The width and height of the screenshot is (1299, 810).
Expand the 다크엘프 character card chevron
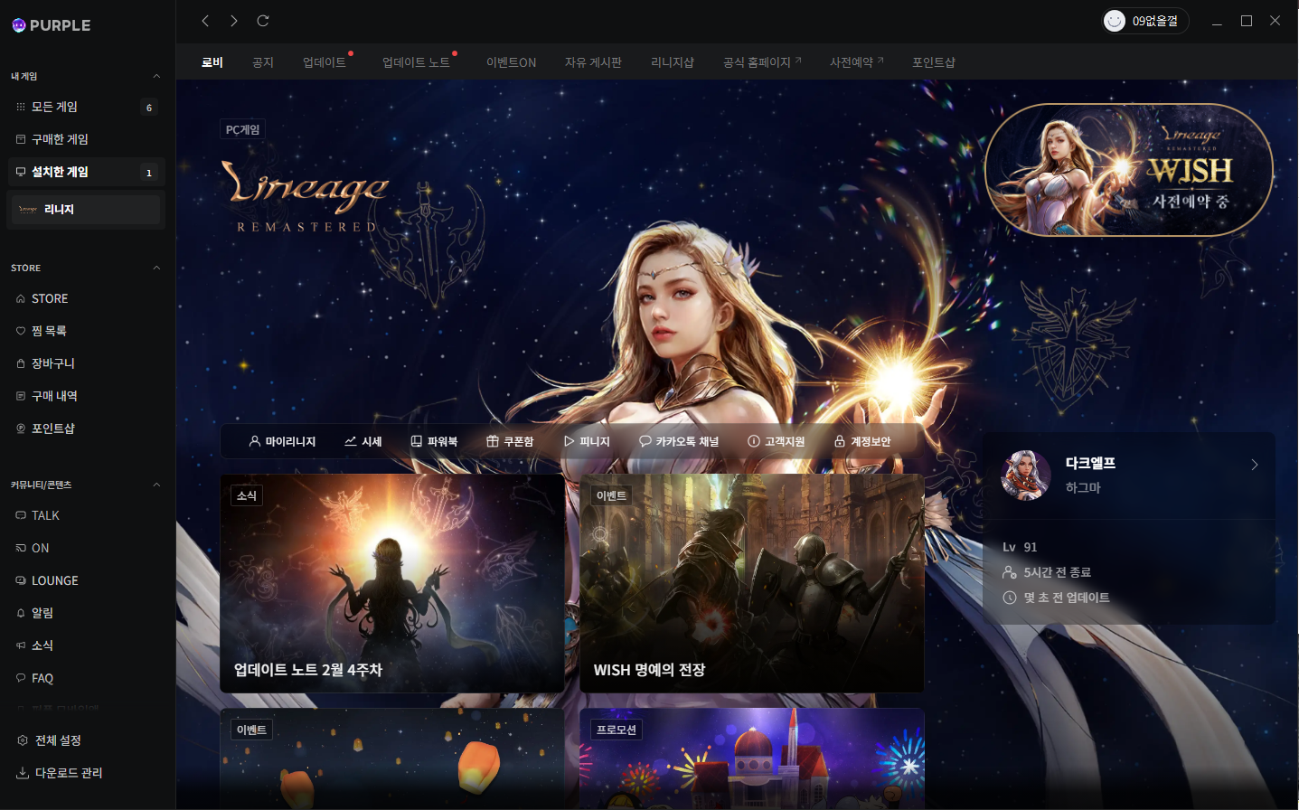[x=1255, y=464]
